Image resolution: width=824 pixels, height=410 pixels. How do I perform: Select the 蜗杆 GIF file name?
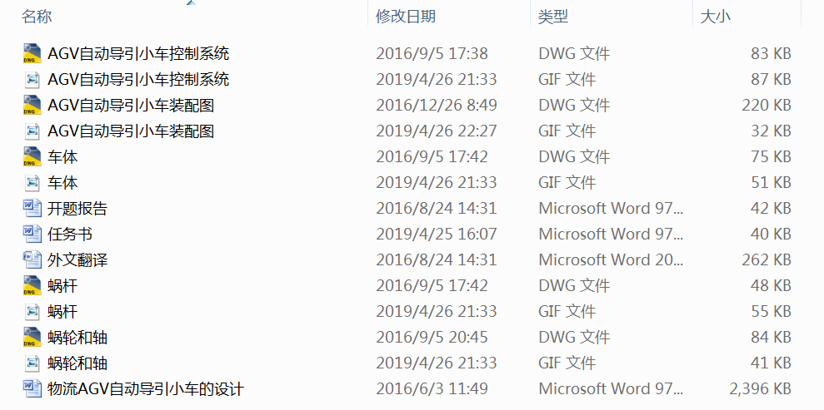click(x=62, y=312)
